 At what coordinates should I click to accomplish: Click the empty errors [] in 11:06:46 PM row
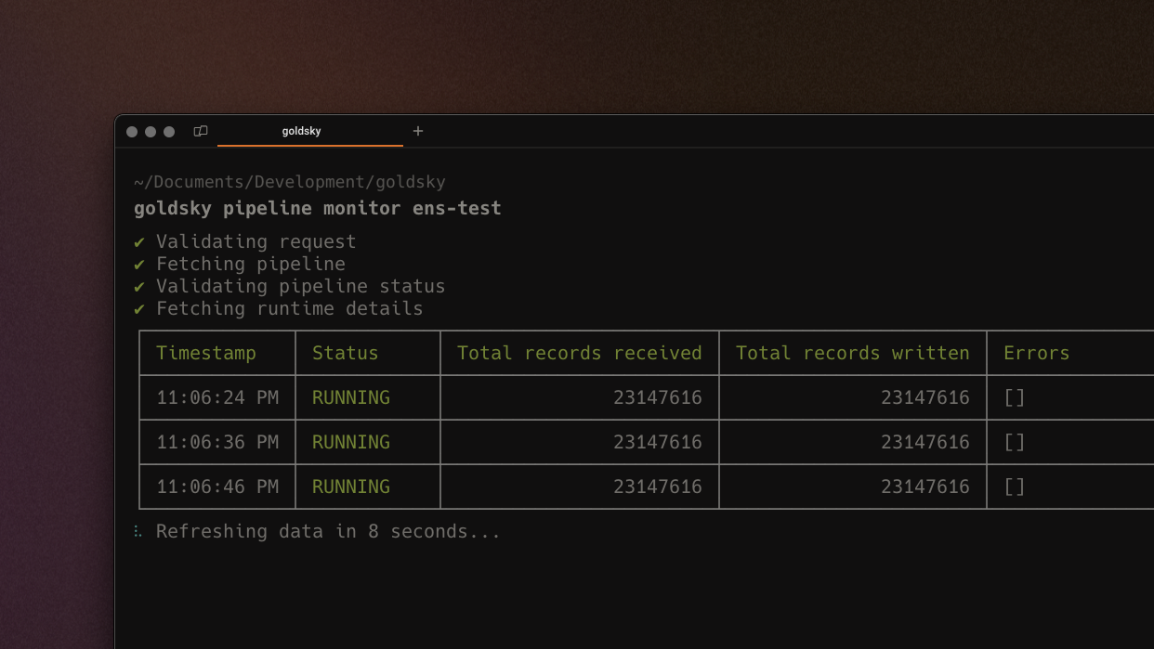[x=1015, y=487]
